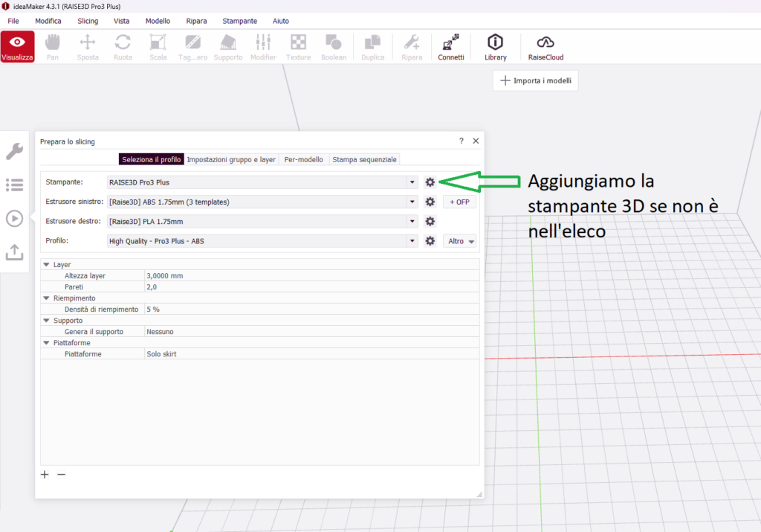Open the Ripara menu
The image size is (761, 532).
pos(196,21)
